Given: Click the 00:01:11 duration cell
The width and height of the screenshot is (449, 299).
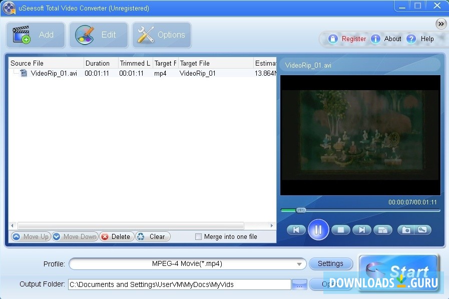Looking at the screenshot, I should pos(97,73).
